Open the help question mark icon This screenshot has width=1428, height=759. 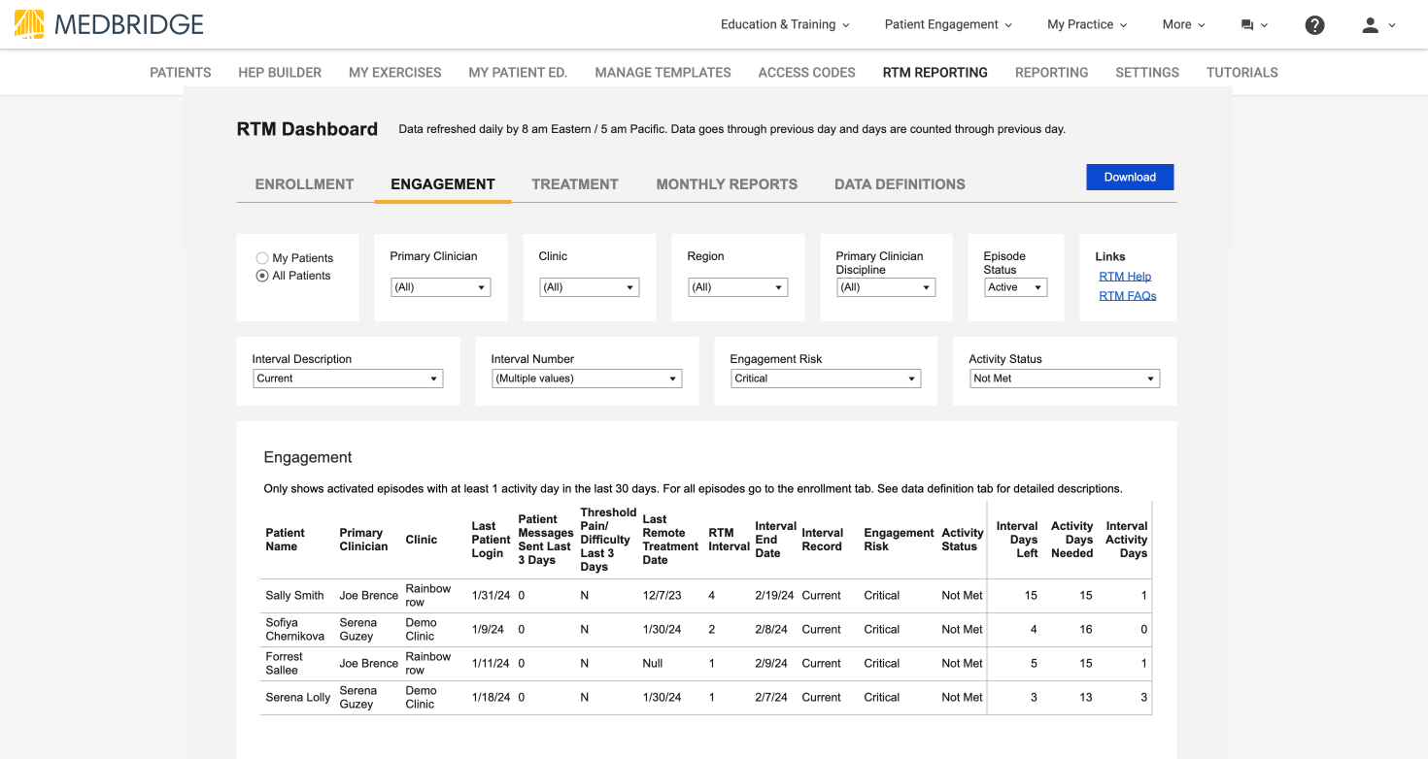coord(1314,25)
